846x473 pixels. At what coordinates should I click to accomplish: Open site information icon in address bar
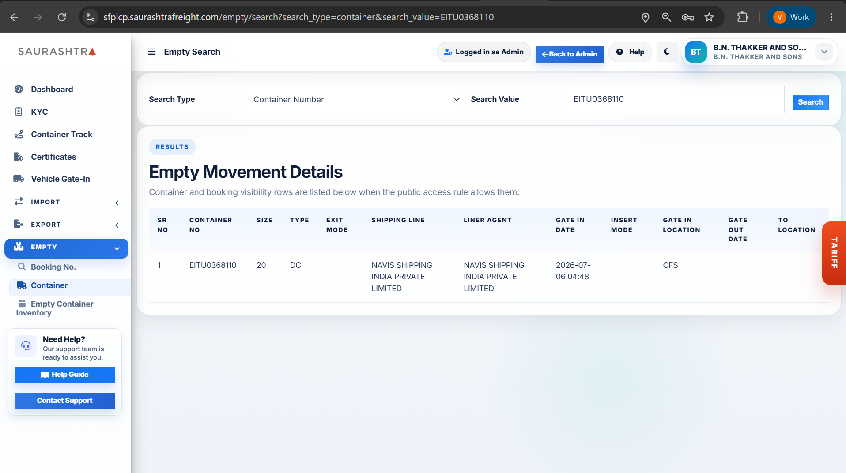pyautogui.click(x=91, y=17)
